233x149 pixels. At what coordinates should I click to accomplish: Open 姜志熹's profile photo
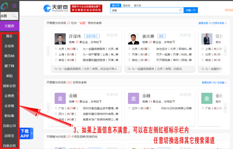click(x=134, y=39)
